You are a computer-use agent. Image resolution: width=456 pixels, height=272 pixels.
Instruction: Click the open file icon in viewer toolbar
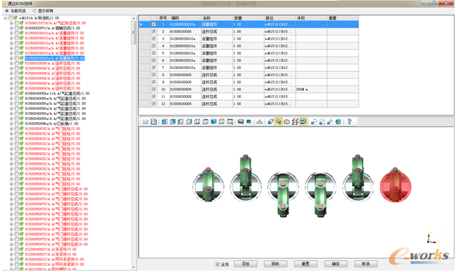click(146, 122)
